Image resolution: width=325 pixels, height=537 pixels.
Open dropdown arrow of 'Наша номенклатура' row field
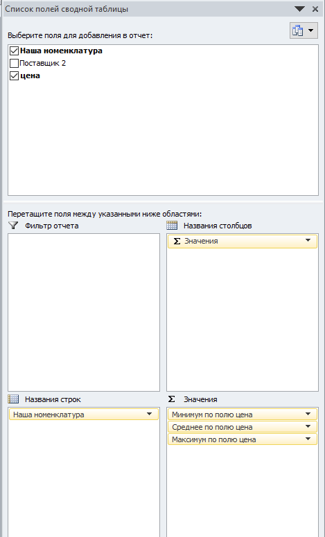coord(150,414)
